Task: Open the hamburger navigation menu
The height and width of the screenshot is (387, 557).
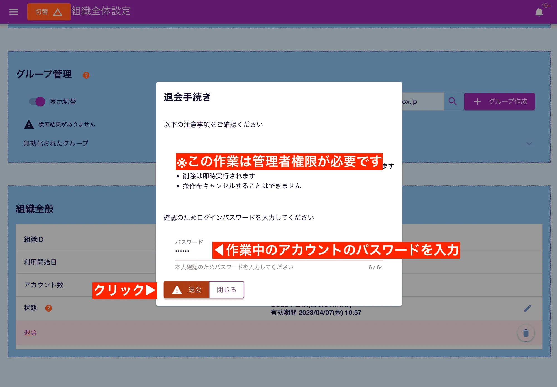Action: [13, 12]
